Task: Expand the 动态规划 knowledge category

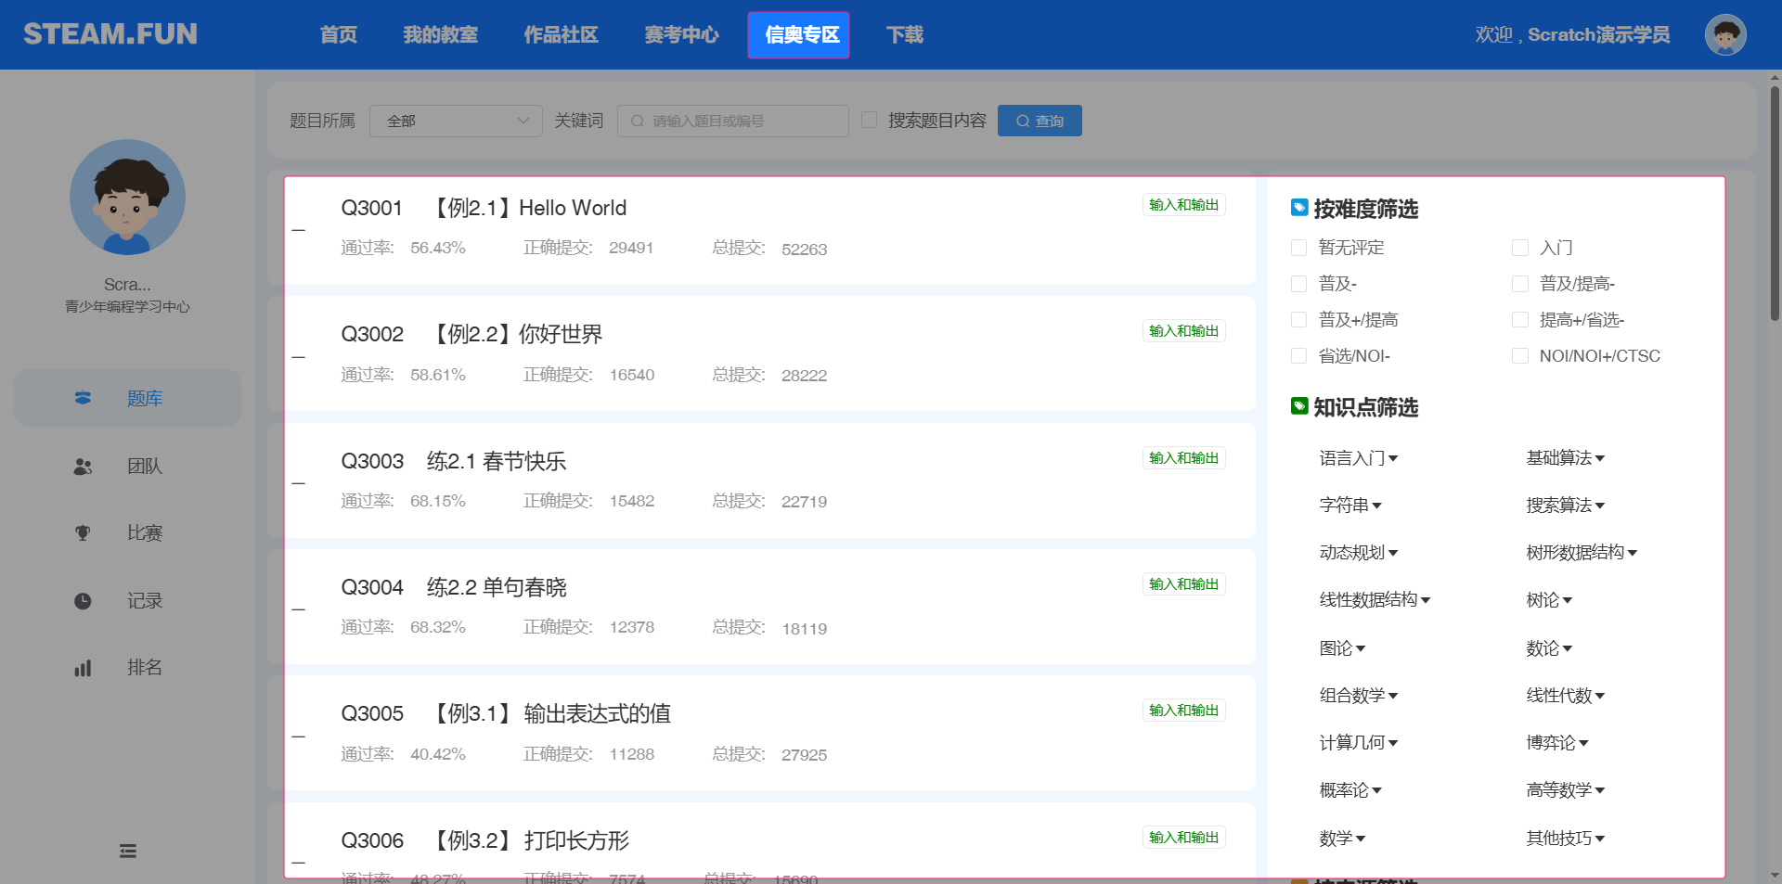Action: tap(1359, 553)
